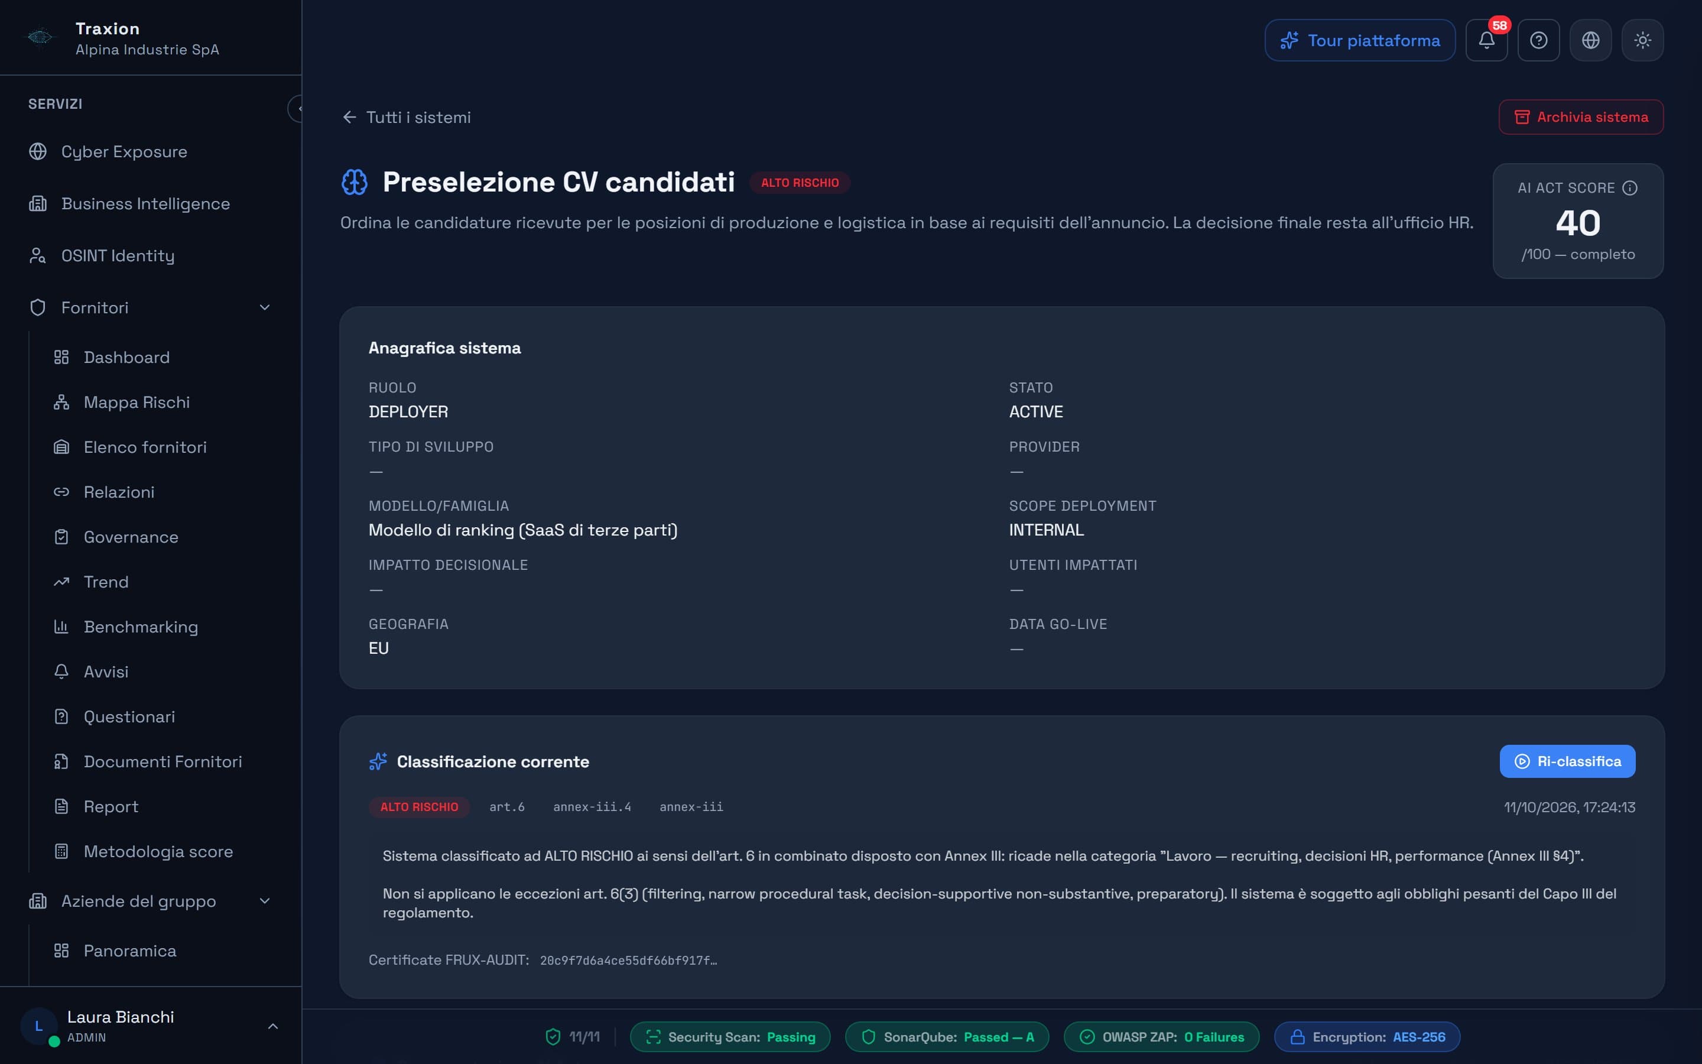The height and width of the screenshot is (1064, 1702).
Task: Open Documenti Fornitori
Action: [162, 761]
